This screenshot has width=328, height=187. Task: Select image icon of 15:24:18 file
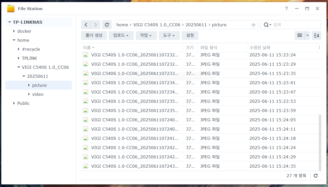coord(86,138)
